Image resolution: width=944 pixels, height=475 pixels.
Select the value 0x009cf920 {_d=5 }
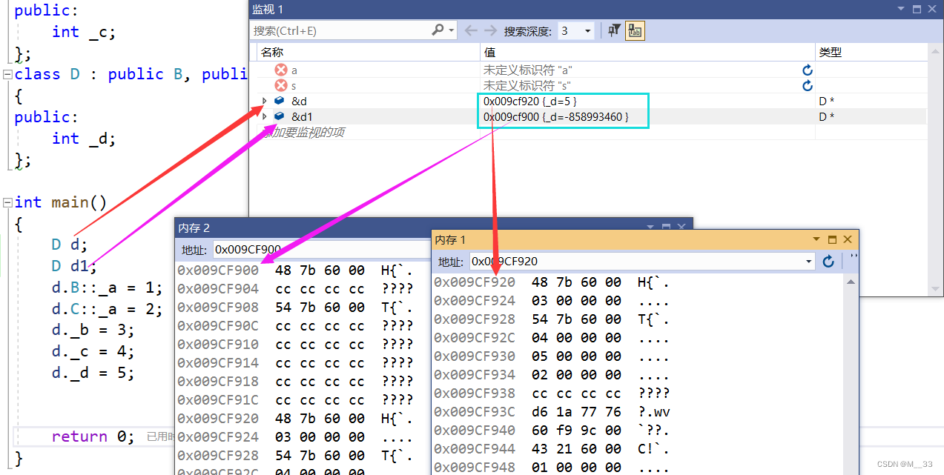point(529,101)
